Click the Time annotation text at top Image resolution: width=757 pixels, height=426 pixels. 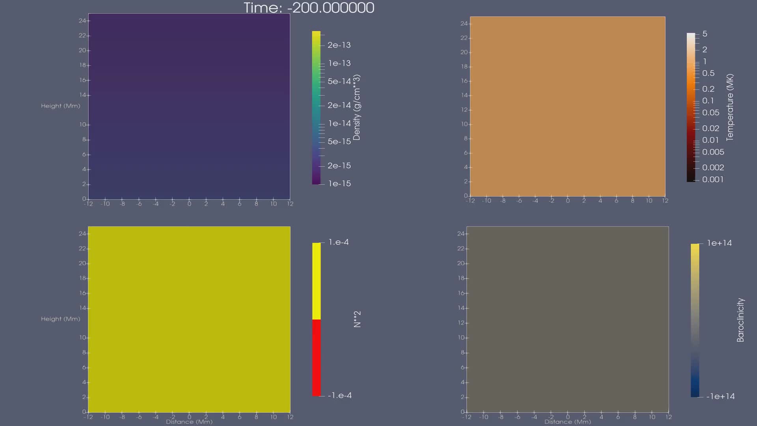pos(309,8)
